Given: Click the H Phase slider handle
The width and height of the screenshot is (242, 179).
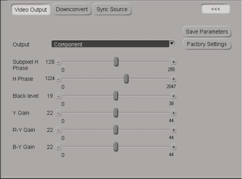Looking at the screenshot, I should (x=126, y=78).
